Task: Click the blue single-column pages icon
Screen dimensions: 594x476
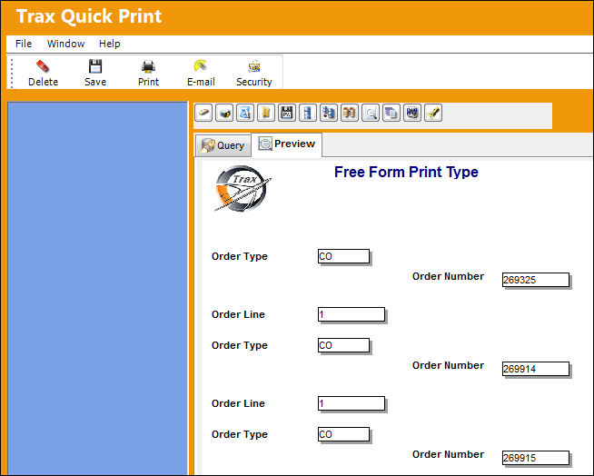Action: pos(308,113)
